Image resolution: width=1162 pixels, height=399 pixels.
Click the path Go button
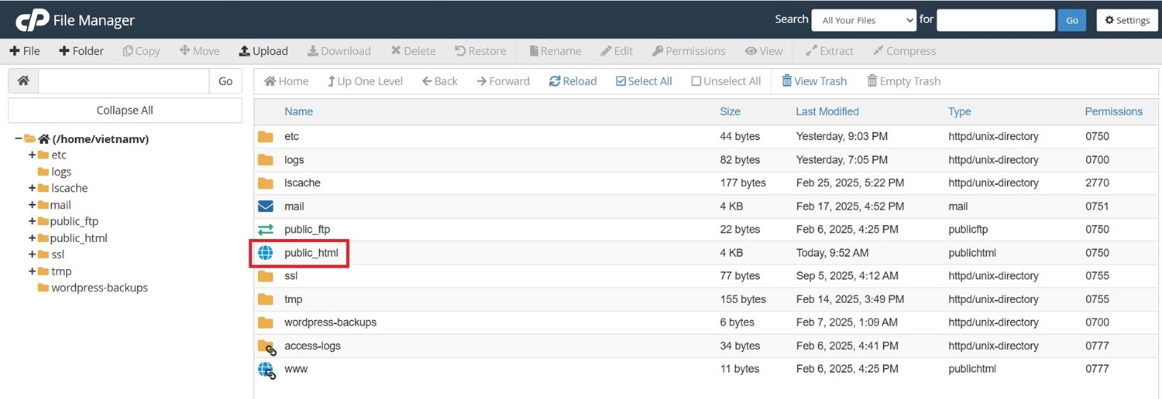click(x=225, y=80)
